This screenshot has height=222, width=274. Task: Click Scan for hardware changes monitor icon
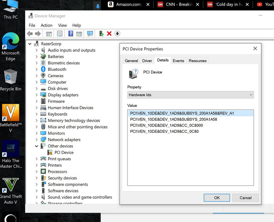[90, 33]
